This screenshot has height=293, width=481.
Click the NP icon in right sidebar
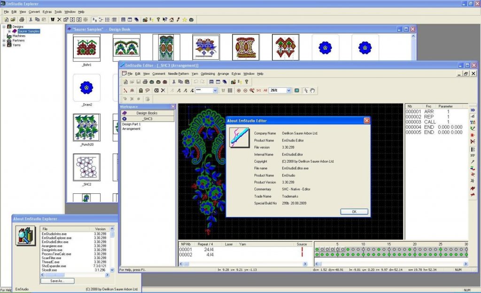[x=473, y=155]
